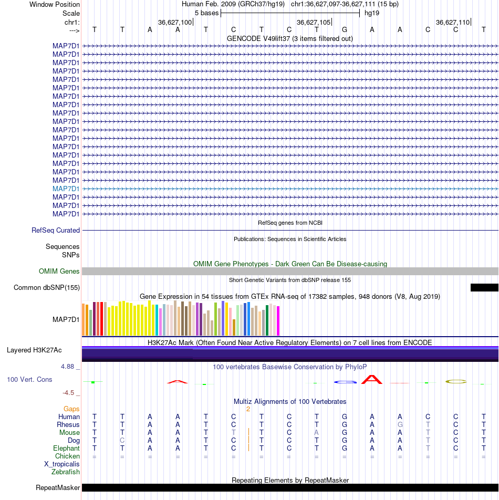The image size is (499, 500).
Task: Click the hg19 label beside the scale bar
Action: (x=372, y=13)
